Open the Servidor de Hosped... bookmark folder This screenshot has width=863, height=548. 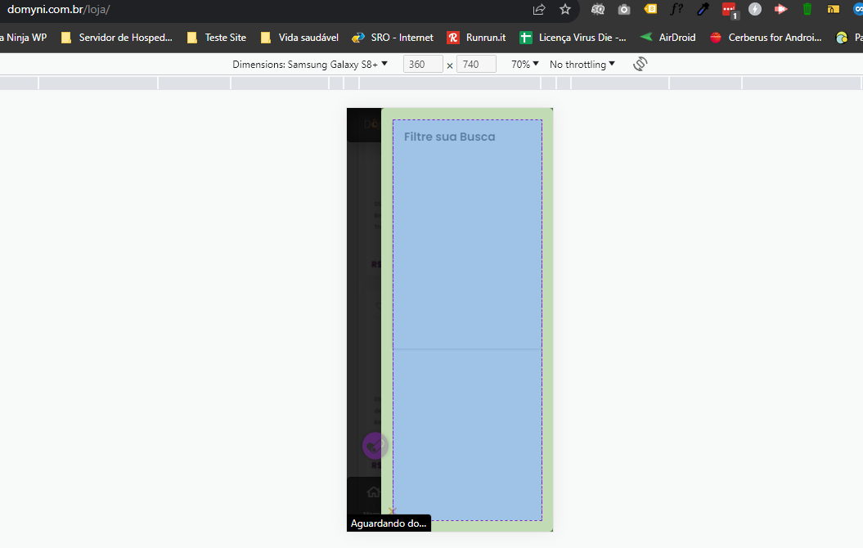click(117, 38)
